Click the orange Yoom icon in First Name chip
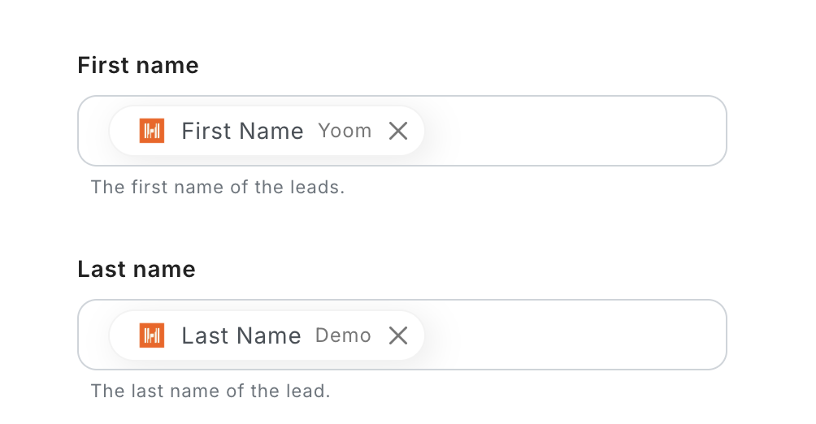 tap(152, 131)
